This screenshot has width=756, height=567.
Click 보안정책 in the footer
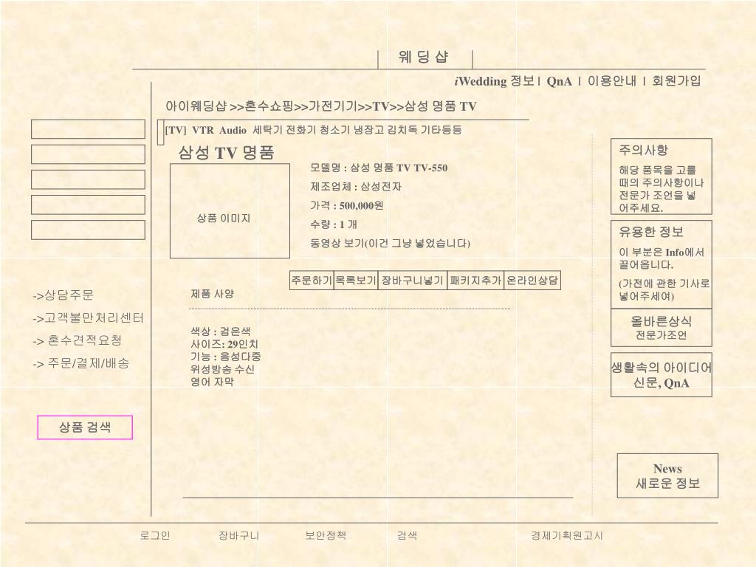tap(326, 536)
